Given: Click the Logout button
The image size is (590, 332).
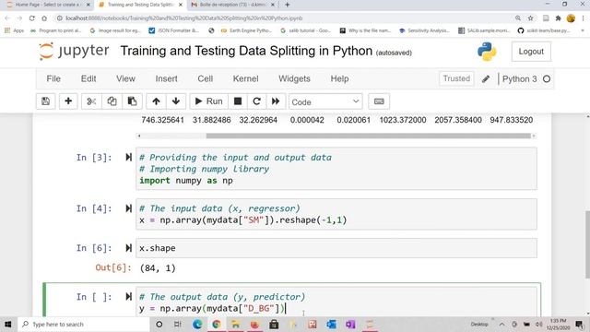Looking at the screenshot, I should coord(531,52).
